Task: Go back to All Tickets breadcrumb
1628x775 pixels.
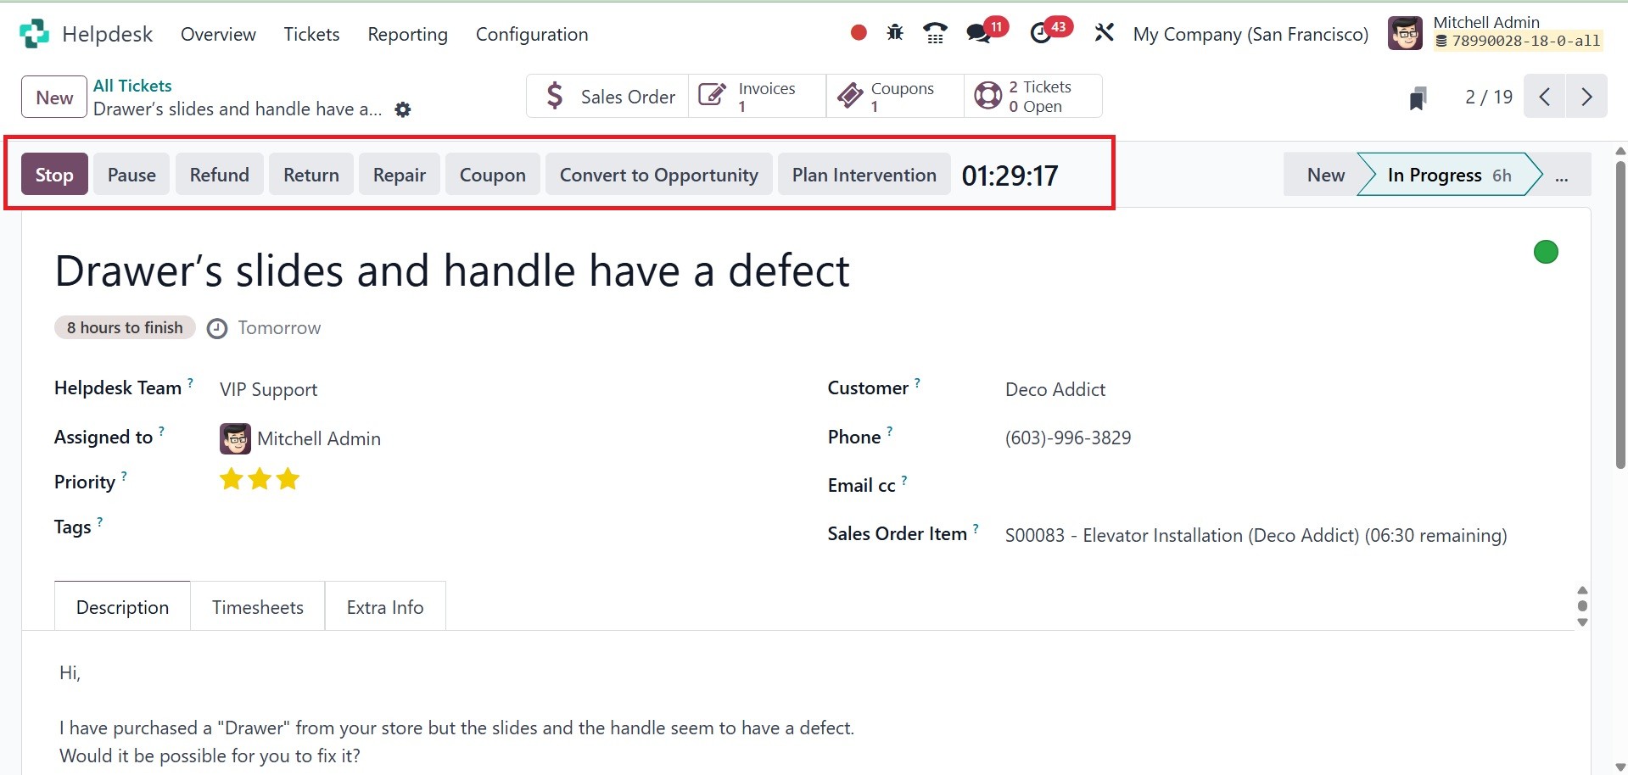Action: click(x=132, y=86)
